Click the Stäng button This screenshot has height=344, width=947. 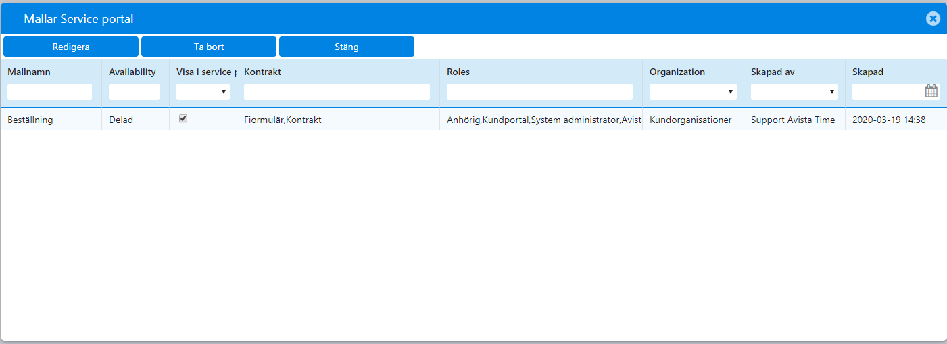pyautogui.click(x=347, y=47)
